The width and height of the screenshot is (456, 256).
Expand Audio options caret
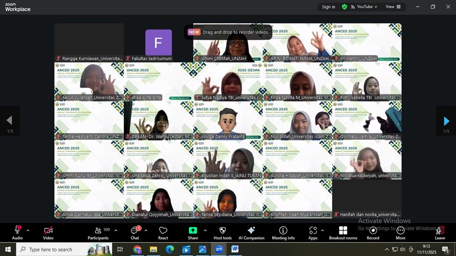pos(28,230)
